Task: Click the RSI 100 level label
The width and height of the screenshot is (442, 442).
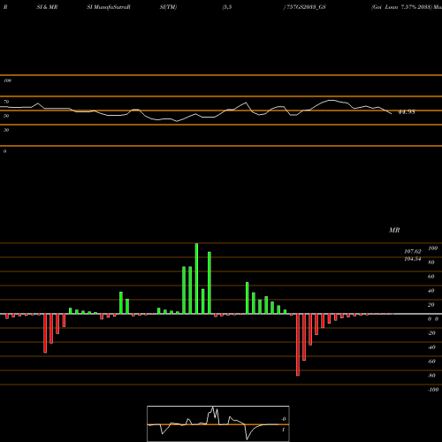Action: [x=8, y=80]
